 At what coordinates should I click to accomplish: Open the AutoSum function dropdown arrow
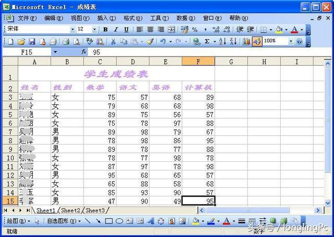214,42
